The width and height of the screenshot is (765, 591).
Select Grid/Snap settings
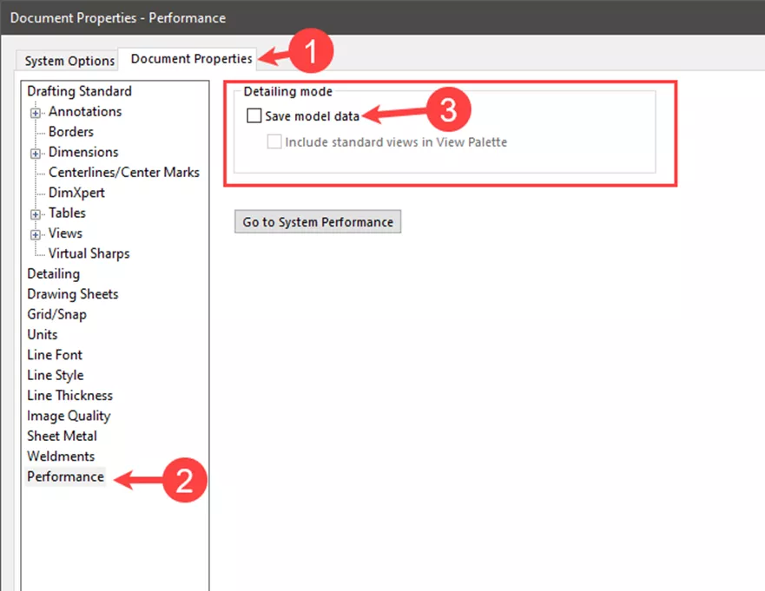click(56, 314)
